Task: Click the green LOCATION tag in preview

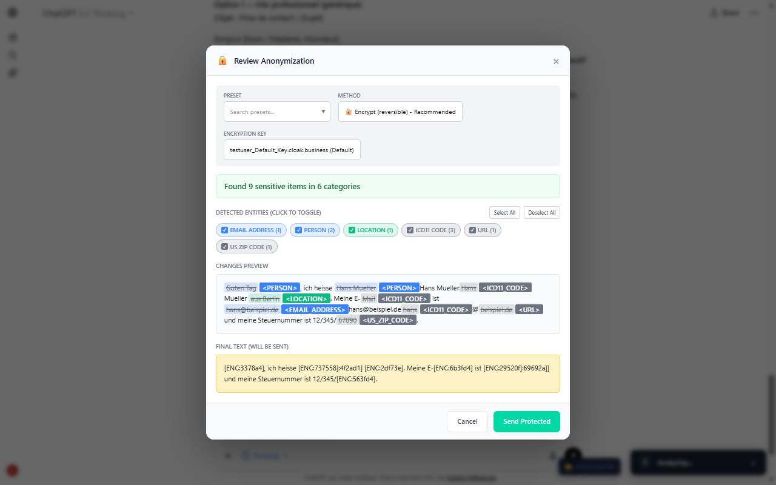Action: tap(306, 298)
